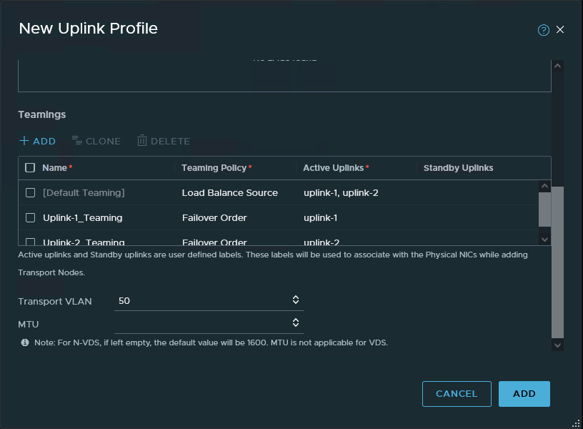The image size is (583, 429).
Task: Open the help question mark icon
Action: click(544, 30)
